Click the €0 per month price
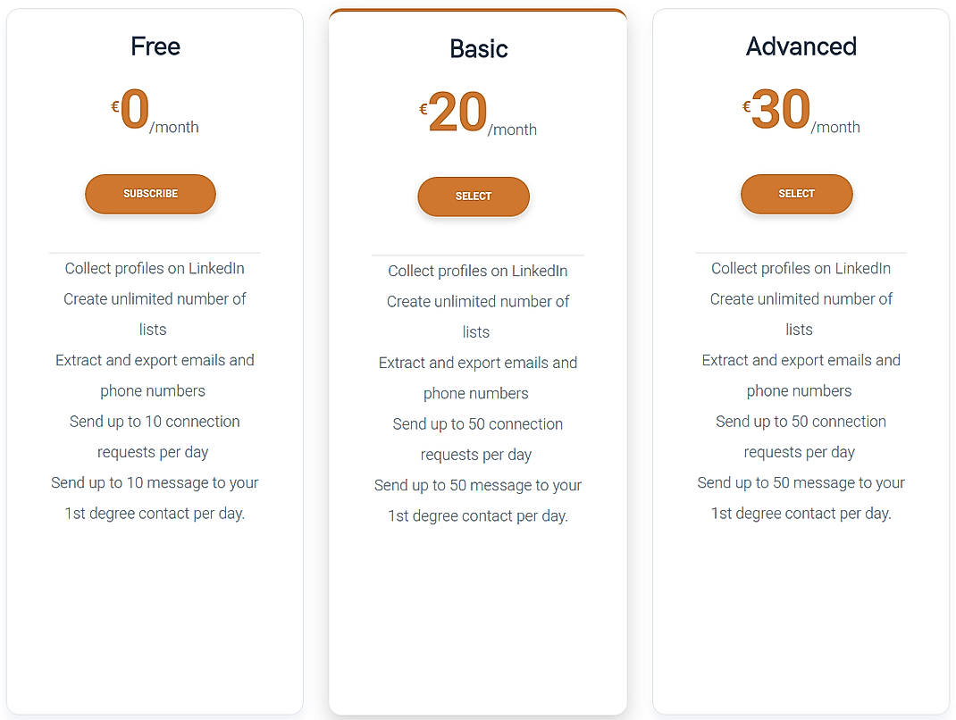The width and height of the screenshot is (956, 720). (150, 112)
